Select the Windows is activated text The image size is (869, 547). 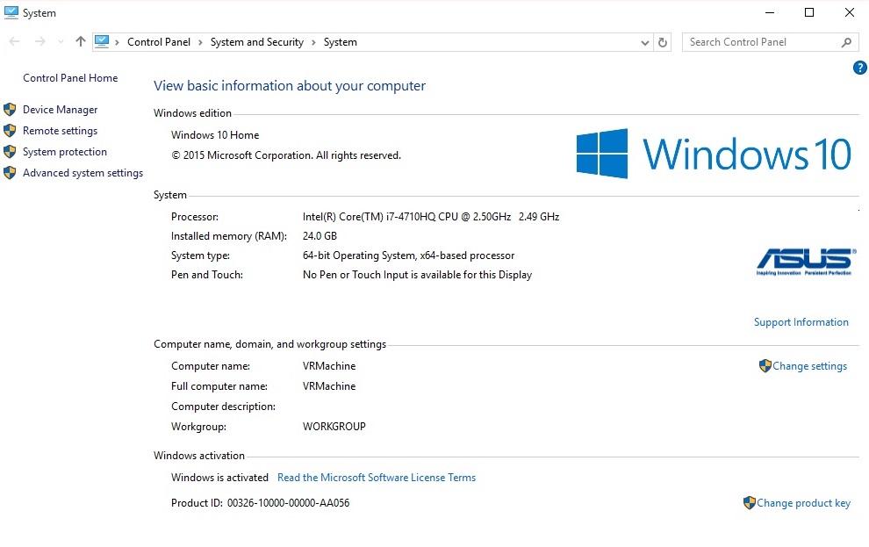pos(219,477)
